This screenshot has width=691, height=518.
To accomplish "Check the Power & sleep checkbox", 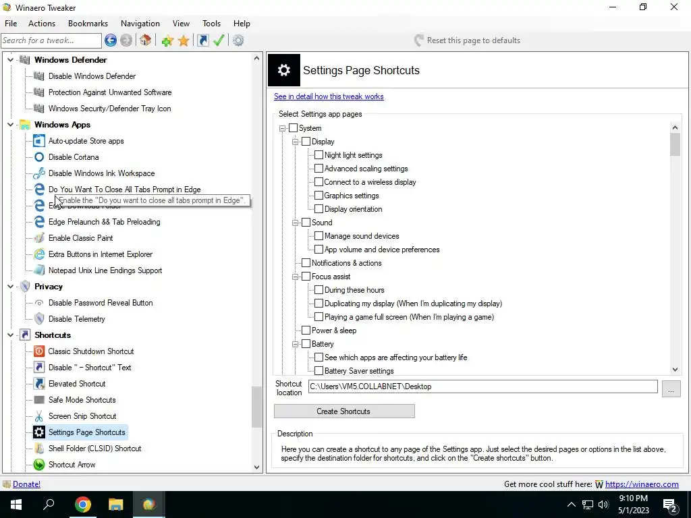I will pos(306,330).
